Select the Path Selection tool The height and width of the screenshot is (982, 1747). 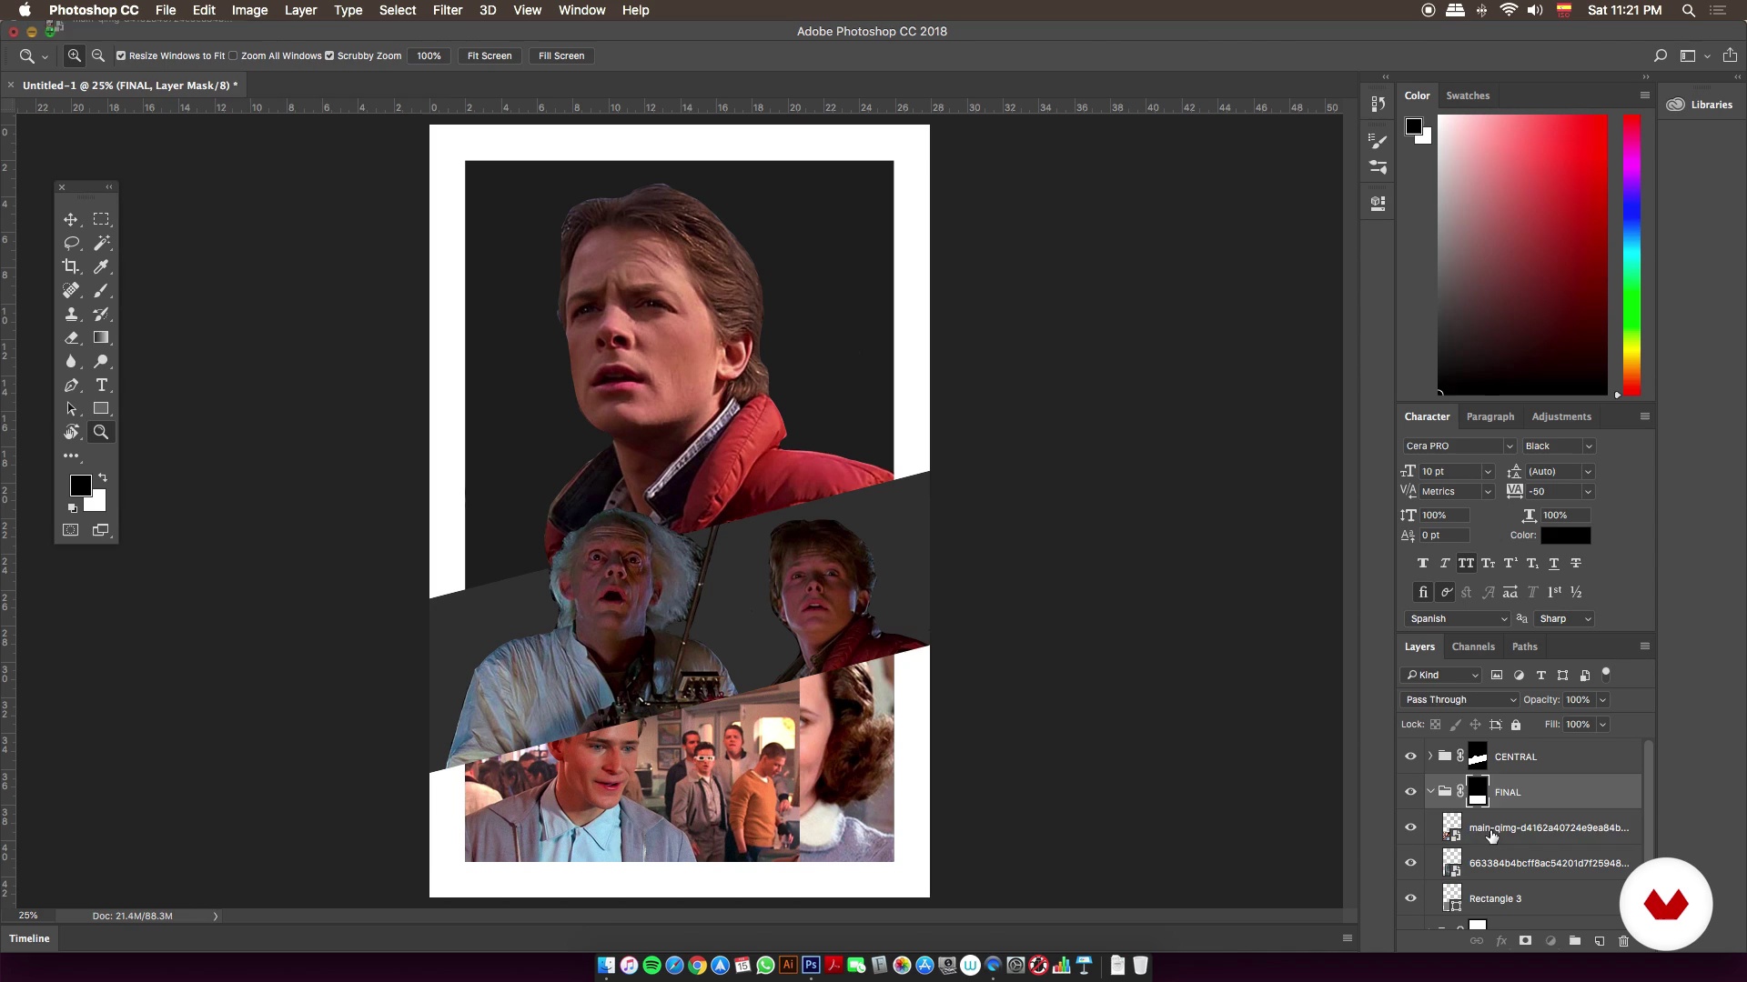click(70, 408)
